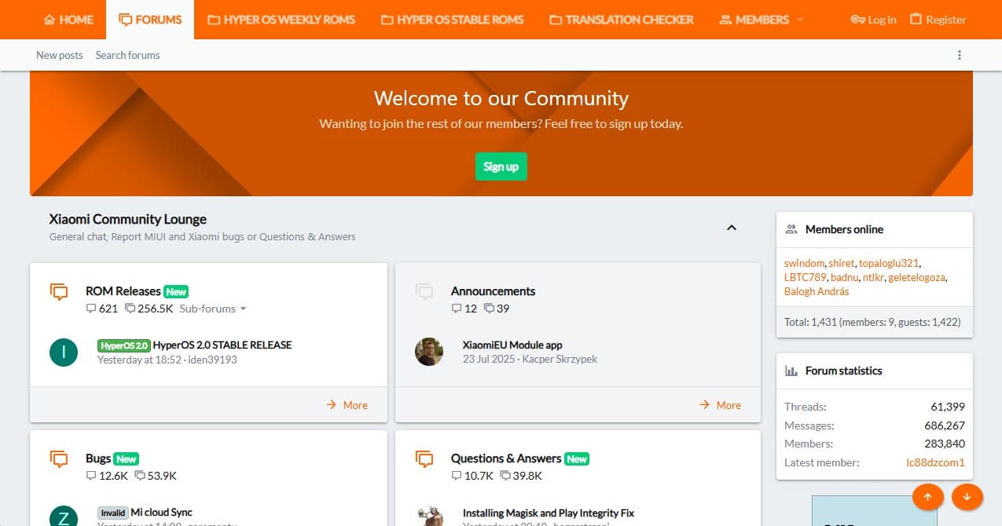Click the Forum statistics heading
Viewport: 1002px width, 526px height.
pyautogui.click(x=843, y=371)
